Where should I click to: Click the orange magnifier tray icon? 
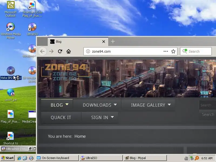(197, 158)
